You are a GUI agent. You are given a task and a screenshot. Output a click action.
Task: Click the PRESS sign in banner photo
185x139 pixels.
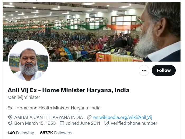click(x=101, y=56)
